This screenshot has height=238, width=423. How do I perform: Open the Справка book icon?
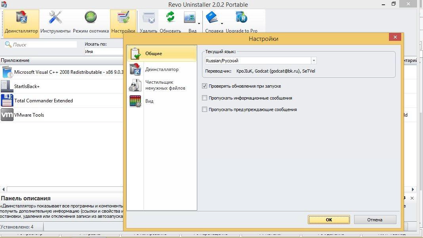[212, 17]
